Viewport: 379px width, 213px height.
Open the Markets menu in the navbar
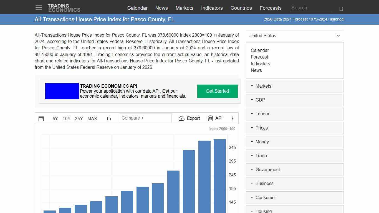[184, 8]
